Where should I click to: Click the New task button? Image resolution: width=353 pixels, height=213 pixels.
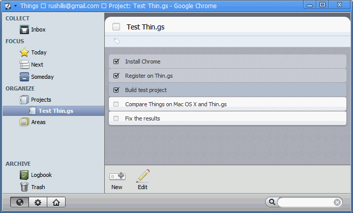click(117, 180)
